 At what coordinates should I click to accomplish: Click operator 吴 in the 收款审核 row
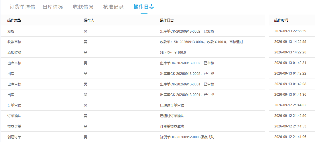86,42
